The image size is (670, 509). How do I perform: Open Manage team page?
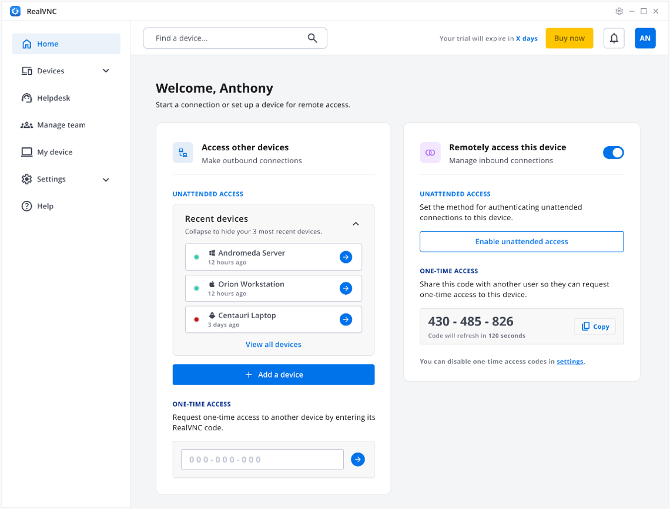(x=66, y=125)
